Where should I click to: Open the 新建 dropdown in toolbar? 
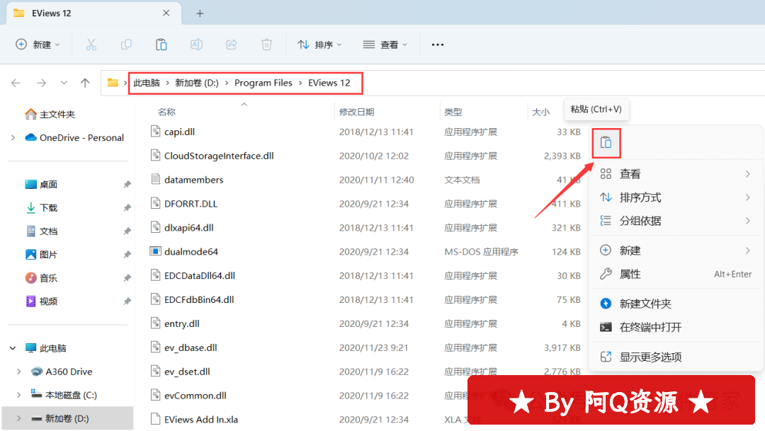pos(38,45)
